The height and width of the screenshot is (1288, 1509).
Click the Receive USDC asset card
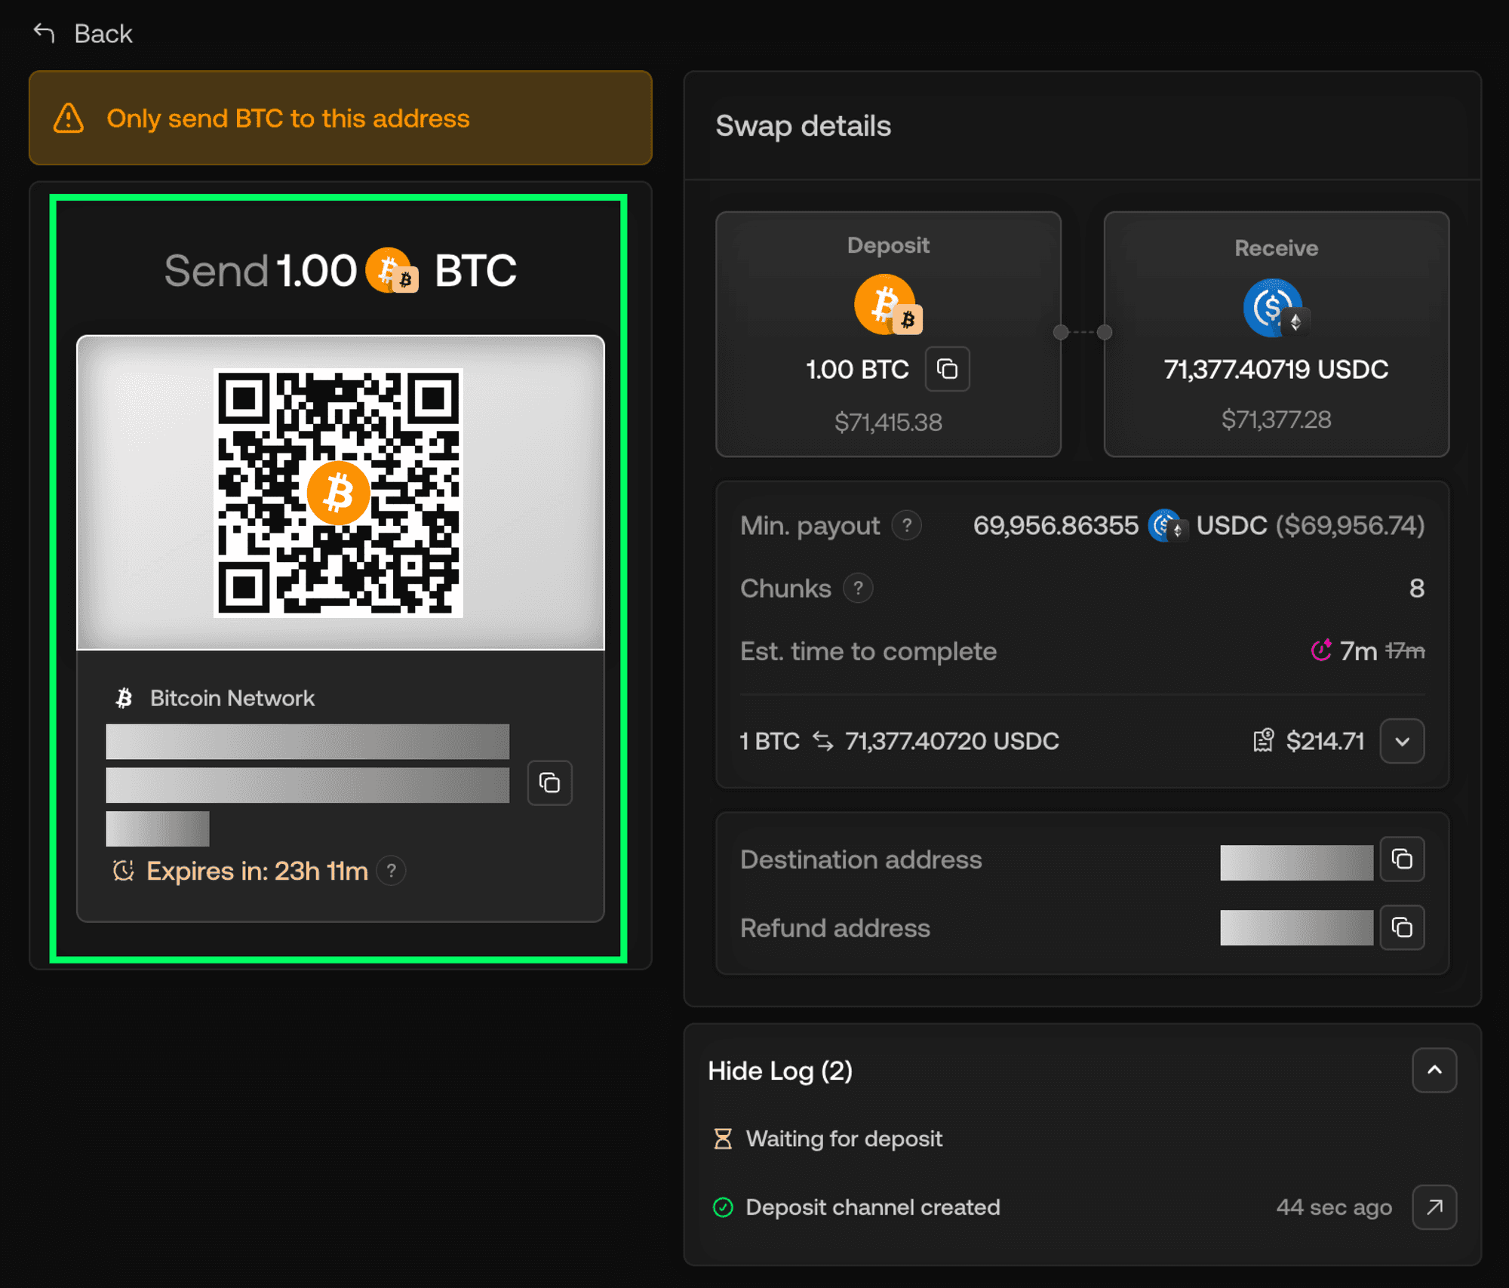1276,334
